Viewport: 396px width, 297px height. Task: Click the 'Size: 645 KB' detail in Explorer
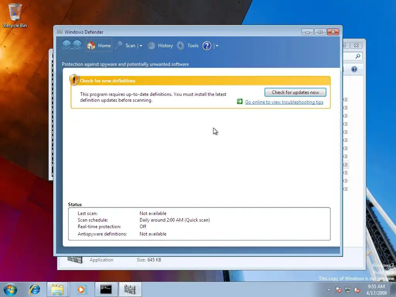point(149,259)
